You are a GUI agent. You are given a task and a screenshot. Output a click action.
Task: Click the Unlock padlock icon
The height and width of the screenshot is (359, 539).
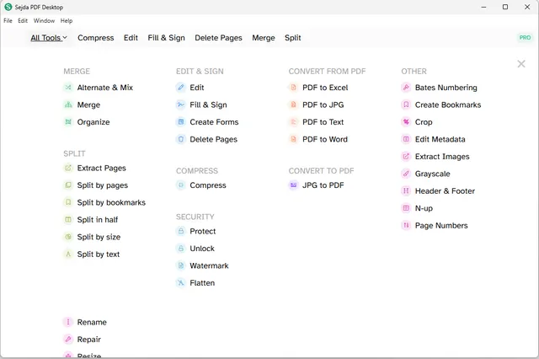click(181, 249)
